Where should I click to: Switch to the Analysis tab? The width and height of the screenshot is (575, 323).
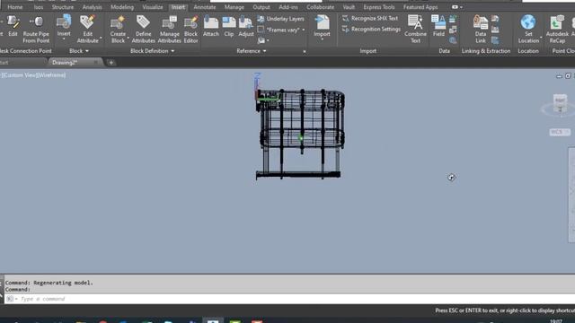(92, 7)
